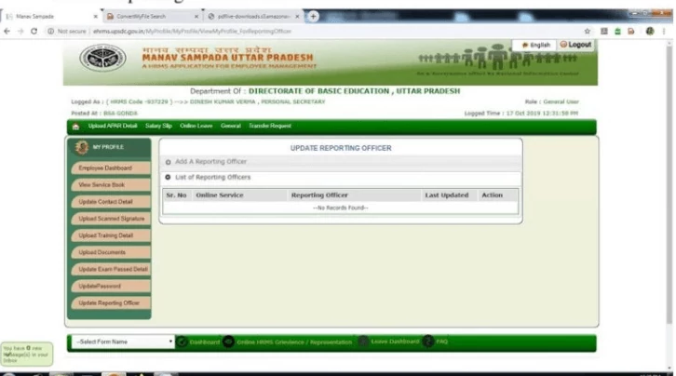
Task: Click the browser bookmark star icon
Action: coord(588,31)
